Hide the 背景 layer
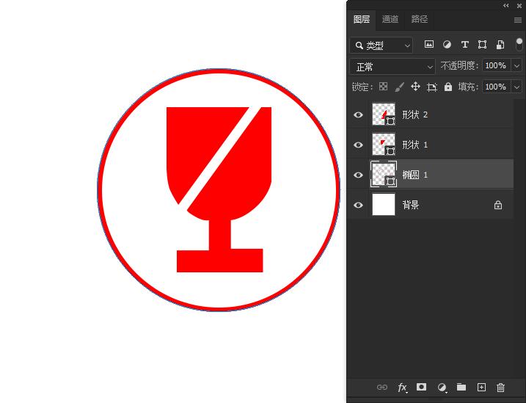Viewport: 526px width, 403px height. pos(358,205)
